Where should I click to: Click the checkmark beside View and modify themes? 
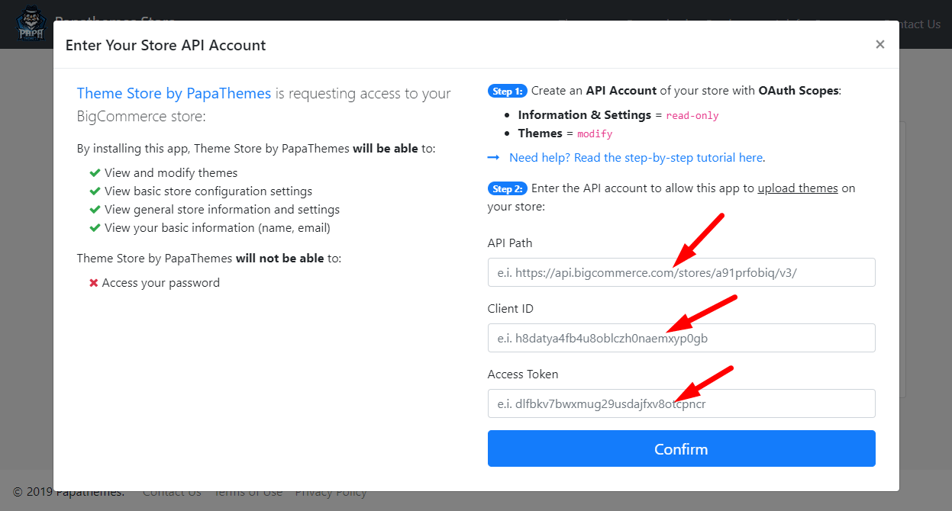(95, 172)
